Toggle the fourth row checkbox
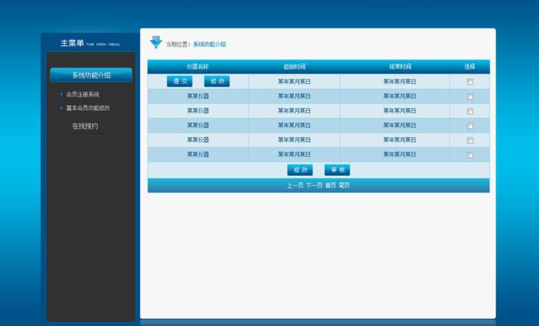Image resolution: width=539 pixels, height=326 pixels. tap(470, 126)
